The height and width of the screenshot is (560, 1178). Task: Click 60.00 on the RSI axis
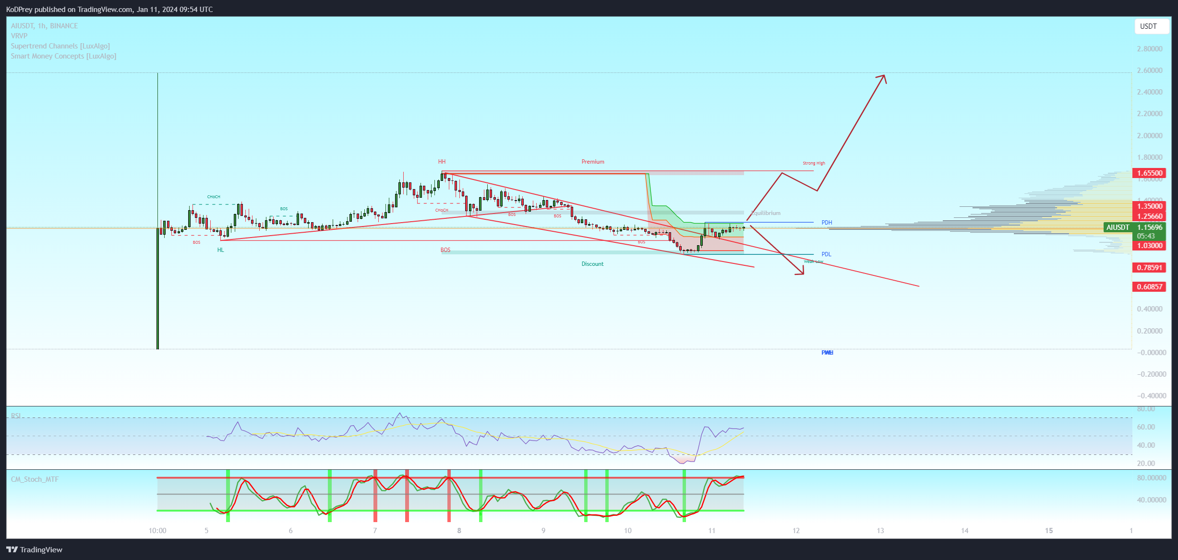click(x=1146, y=427)
